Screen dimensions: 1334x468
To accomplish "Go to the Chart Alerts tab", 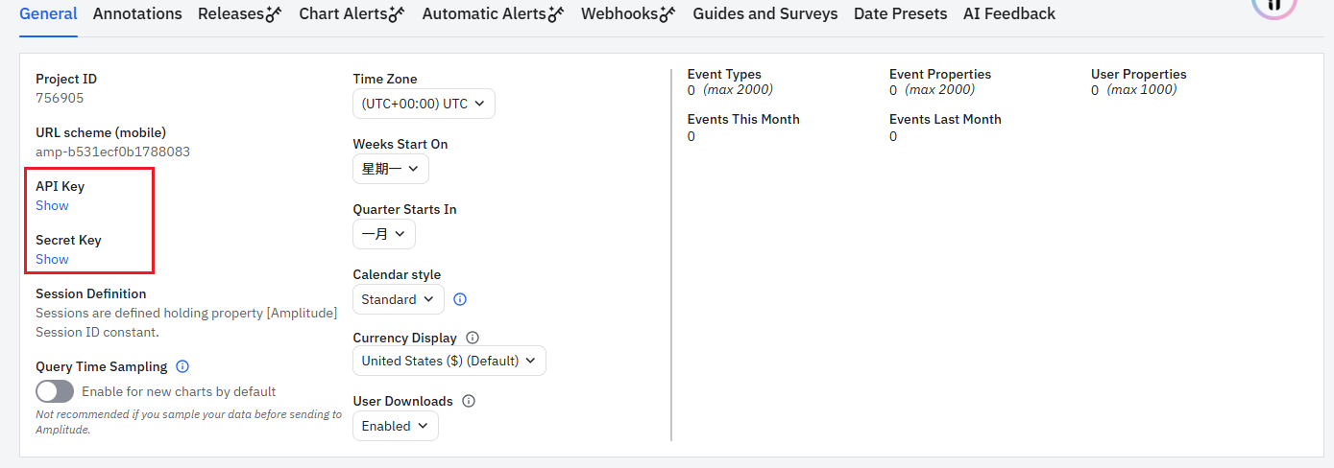I will (x=352, y=13).
